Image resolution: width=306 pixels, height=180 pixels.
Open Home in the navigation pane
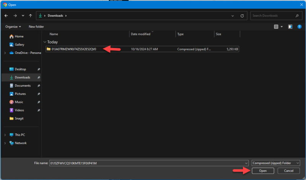19,36
